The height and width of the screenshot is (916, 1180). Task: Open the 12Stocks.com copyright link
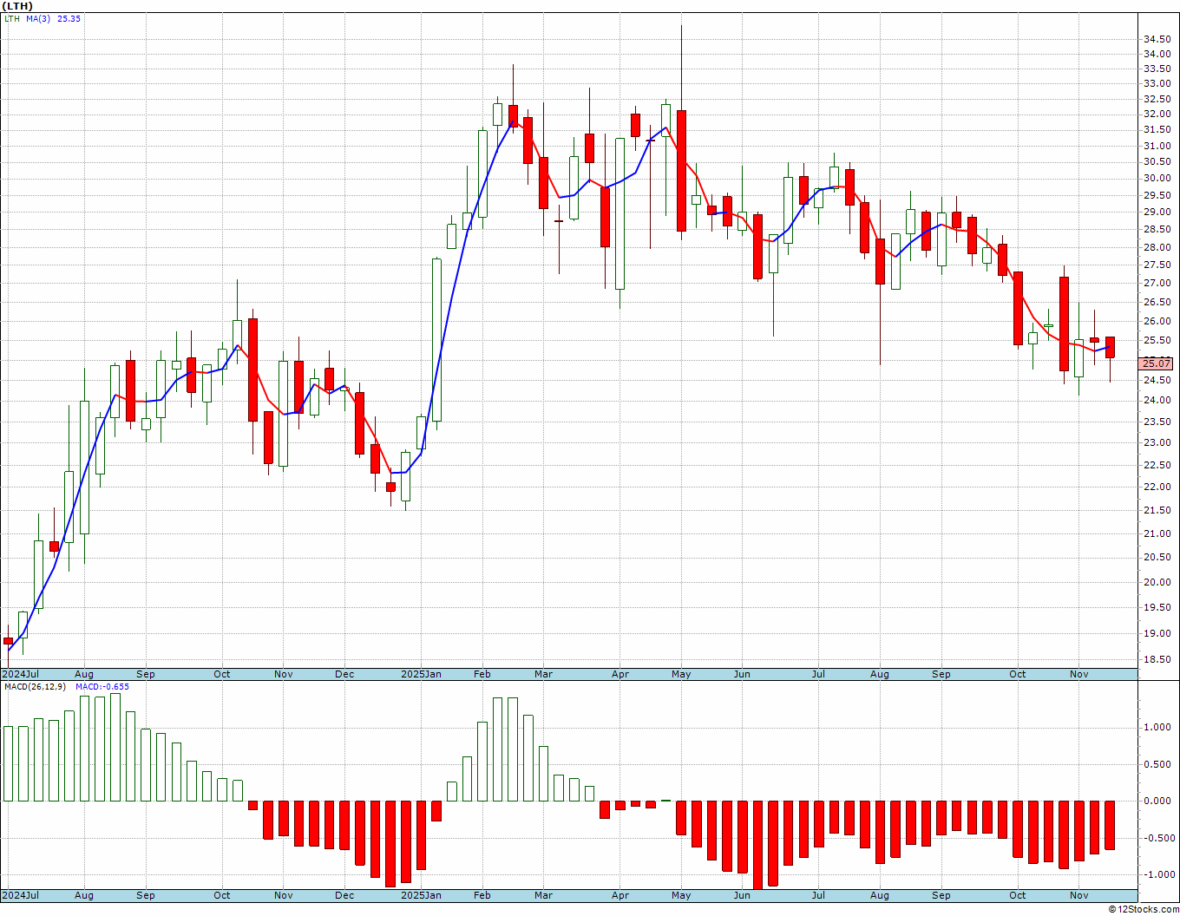[1144, 909]
